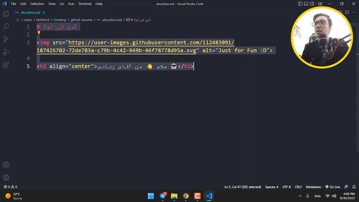Open Telegram from the taskbar

(x=163, y=196)
